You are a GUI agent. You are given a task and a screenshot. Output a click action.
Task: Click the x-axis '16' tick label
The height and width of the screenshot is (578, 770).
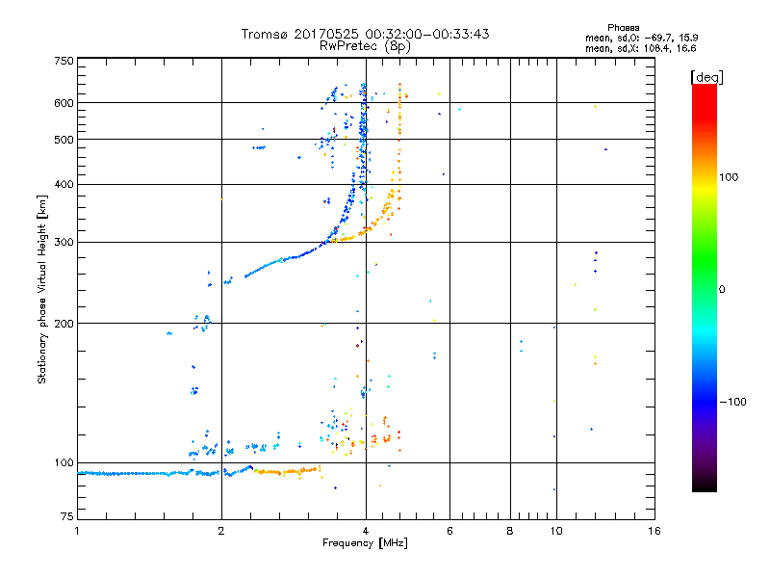tap(654, 531)
